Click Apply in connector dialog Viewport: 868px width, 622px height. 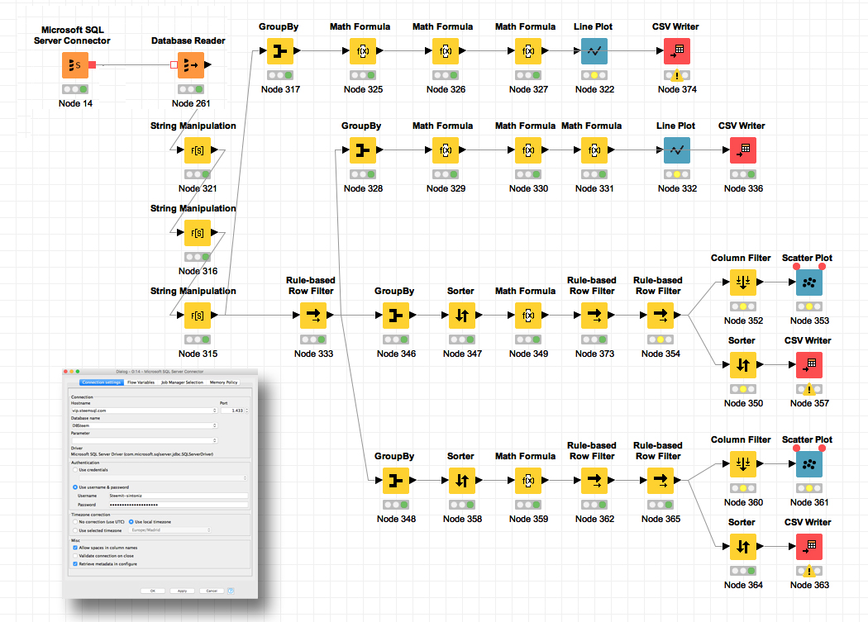(182, 591)
